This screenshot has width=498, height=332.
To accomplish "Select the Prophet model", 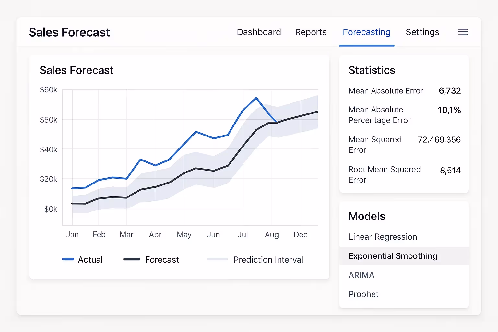I will 363,294.
